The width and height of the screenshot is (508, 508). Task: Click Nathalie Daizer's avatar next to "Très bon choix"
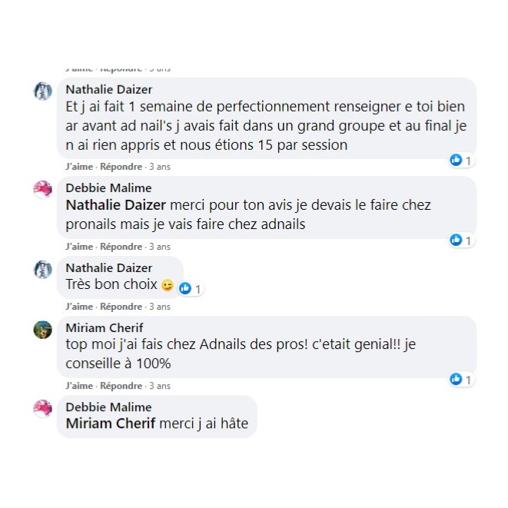coord(43,269)
